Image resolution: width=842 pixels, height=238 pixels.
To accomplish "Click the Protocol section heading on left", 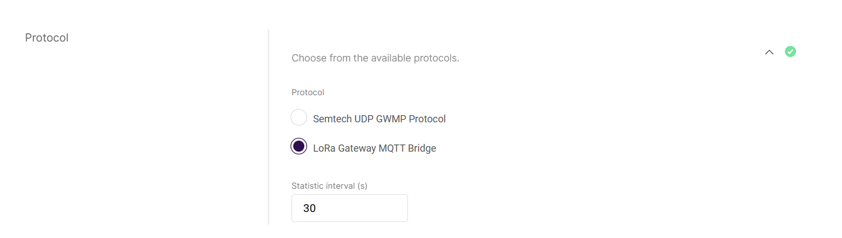I will click(47, 38).
